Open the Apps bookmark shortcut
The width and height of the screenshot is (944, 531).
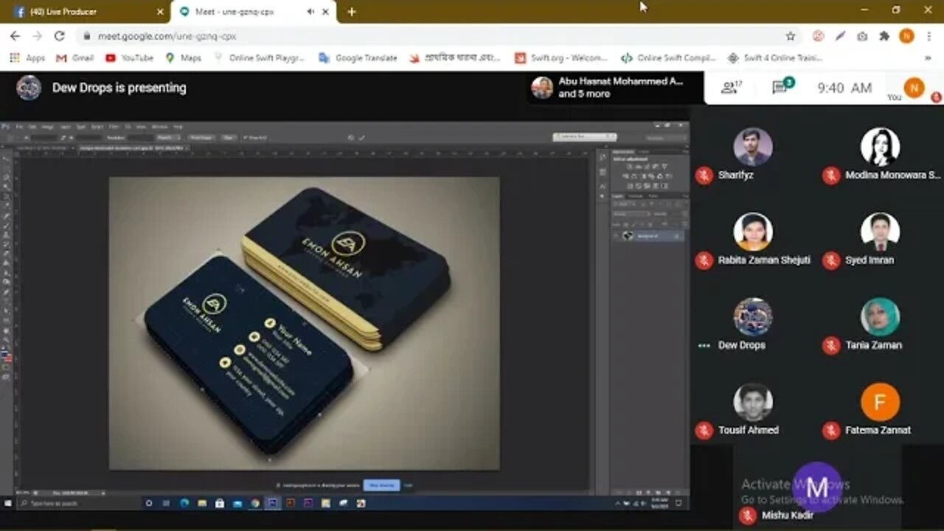tap(27, 58)
